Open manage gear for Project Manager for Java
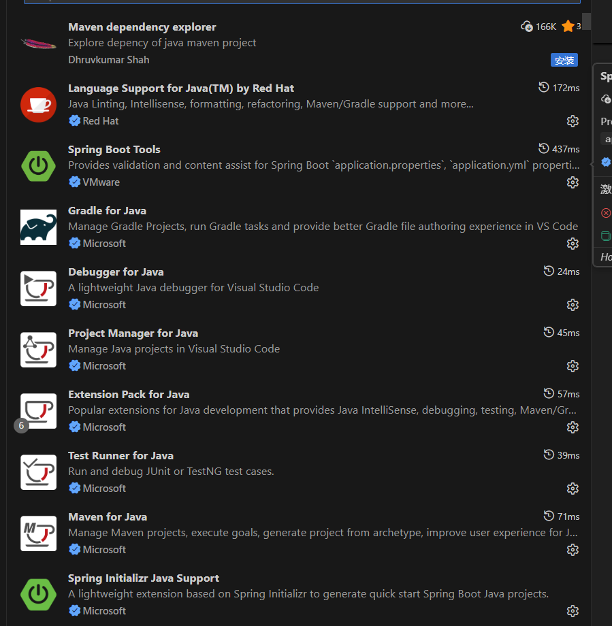Image resolution: width=612 pixels, height=626 pixels. pos(573,366)
